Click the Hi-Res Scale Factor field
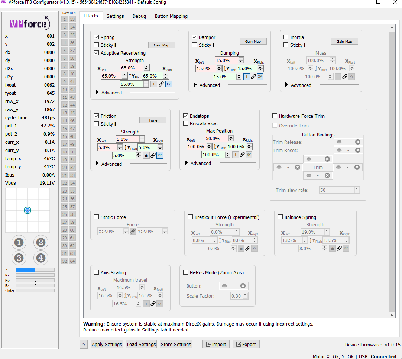 [239, 296]
